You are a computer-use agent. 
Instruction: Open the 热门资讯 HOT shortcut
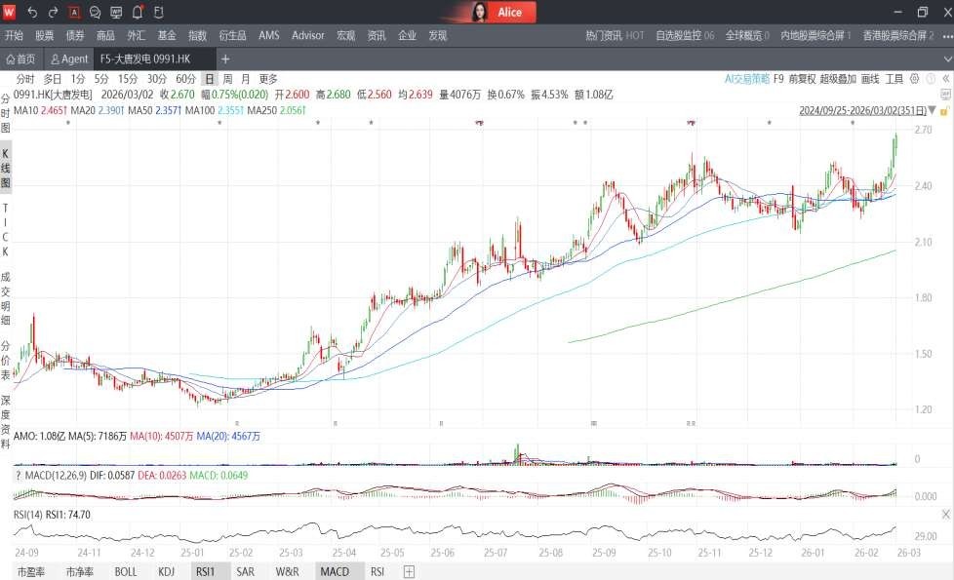click(x=615, y=35)
